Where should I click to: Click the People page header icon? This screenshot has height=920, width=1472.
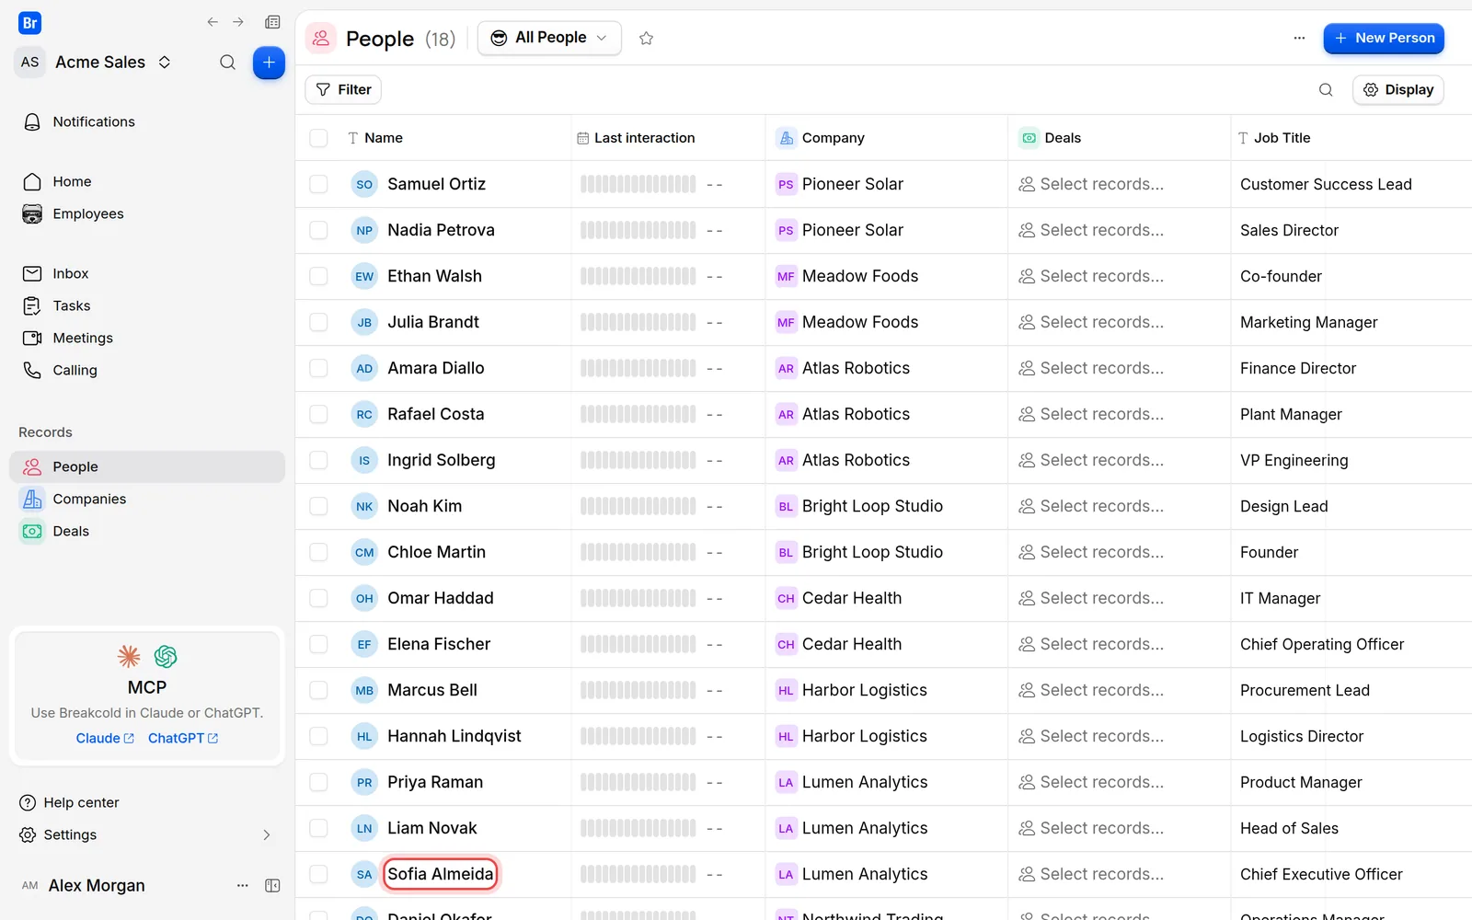pyautogui.click(x=321, y=38)
